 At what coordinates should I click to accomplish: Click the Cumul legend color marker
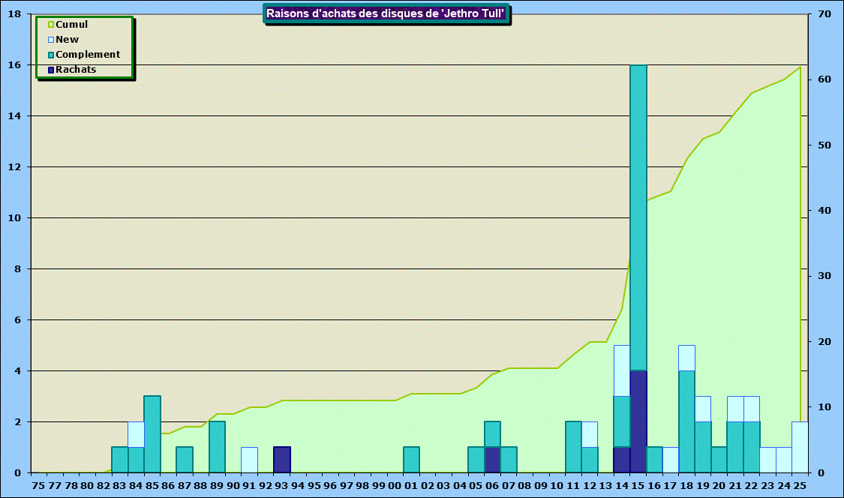51,25
